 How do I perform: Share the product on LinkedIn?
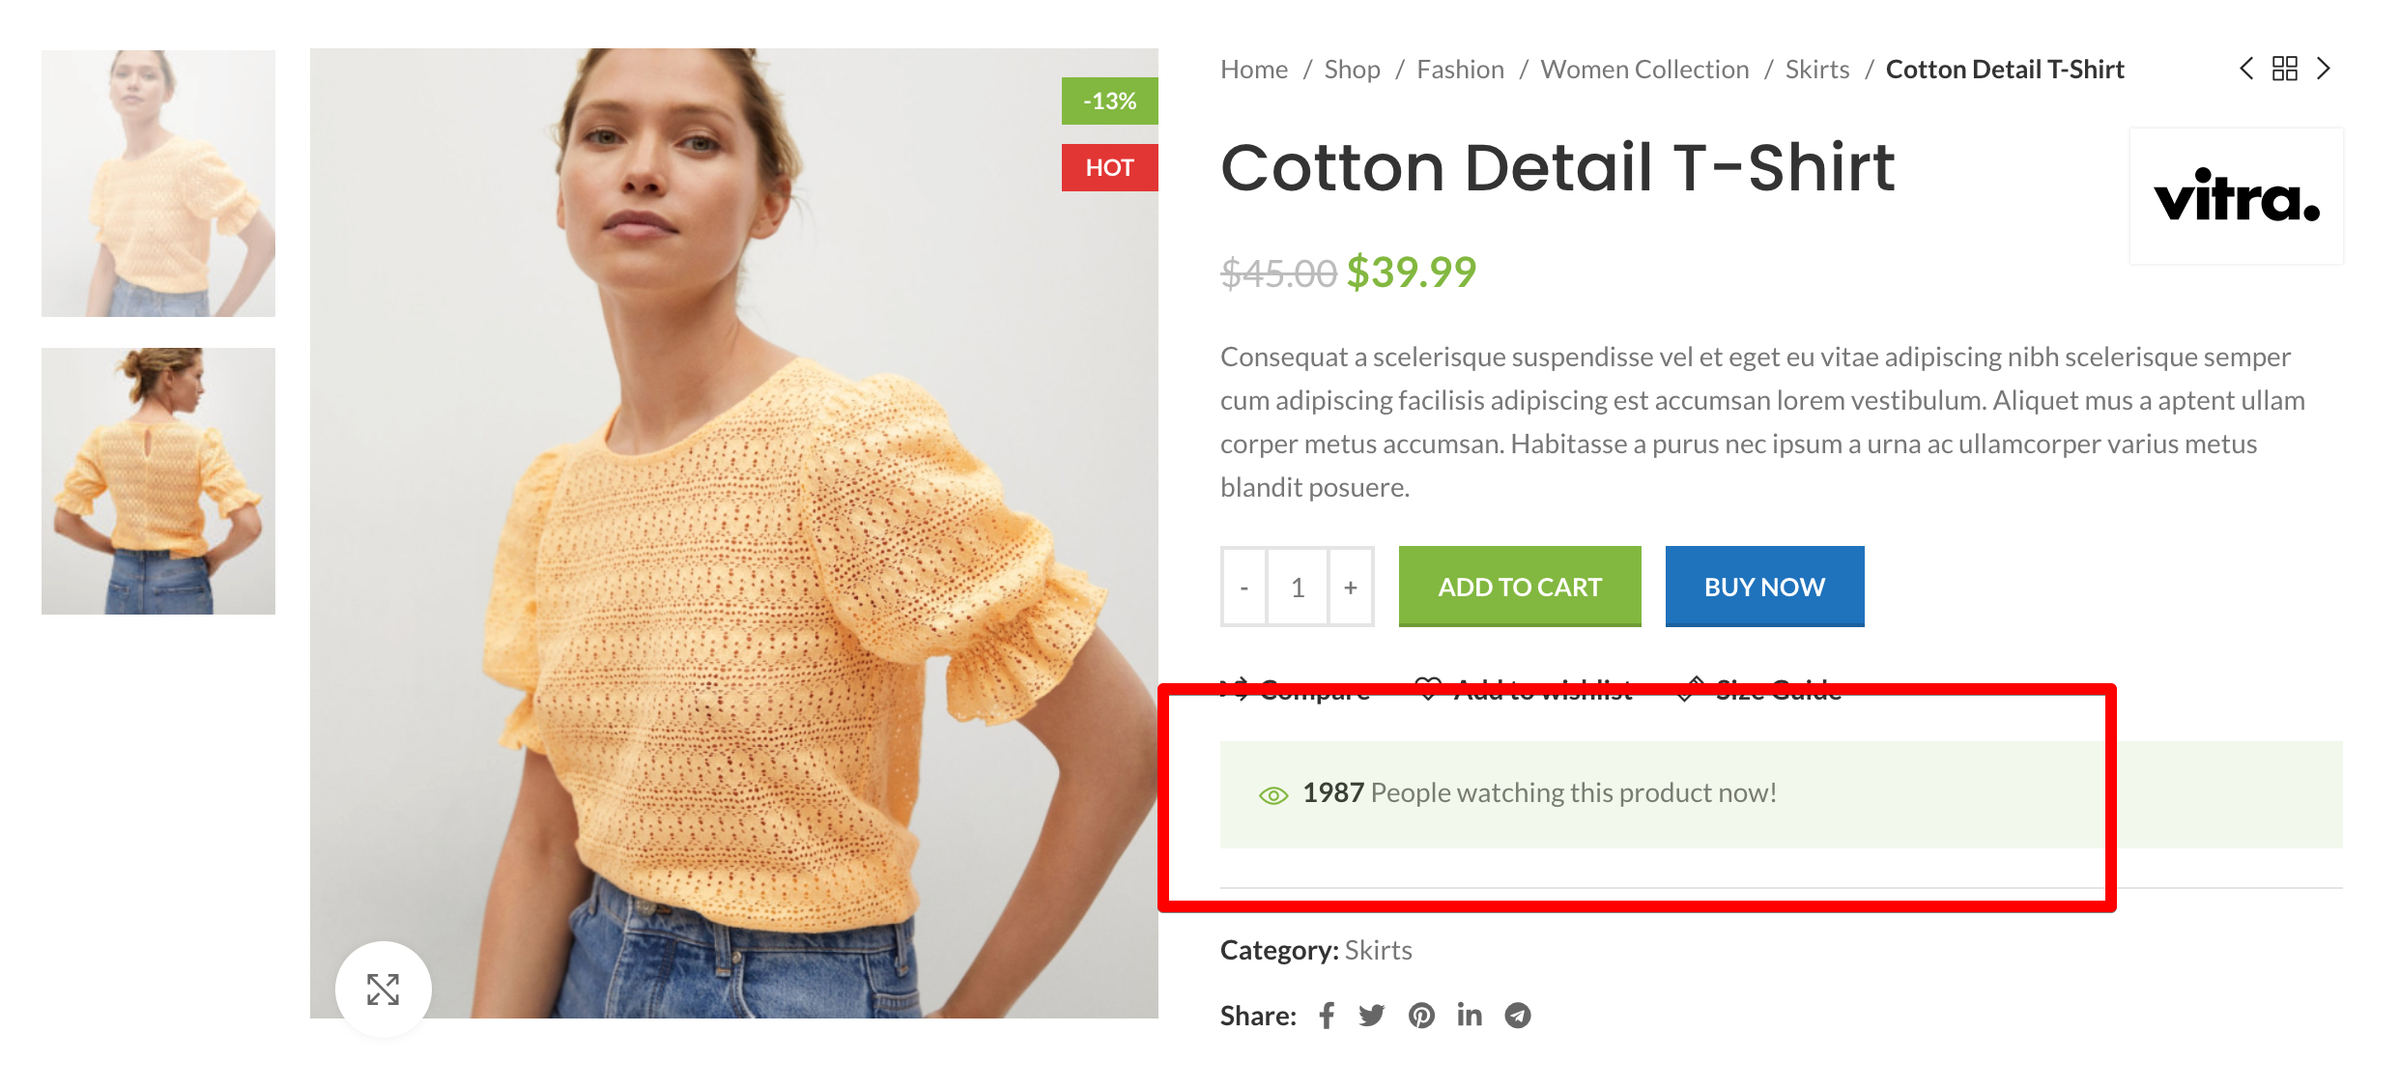[x=1470, y=1016]
